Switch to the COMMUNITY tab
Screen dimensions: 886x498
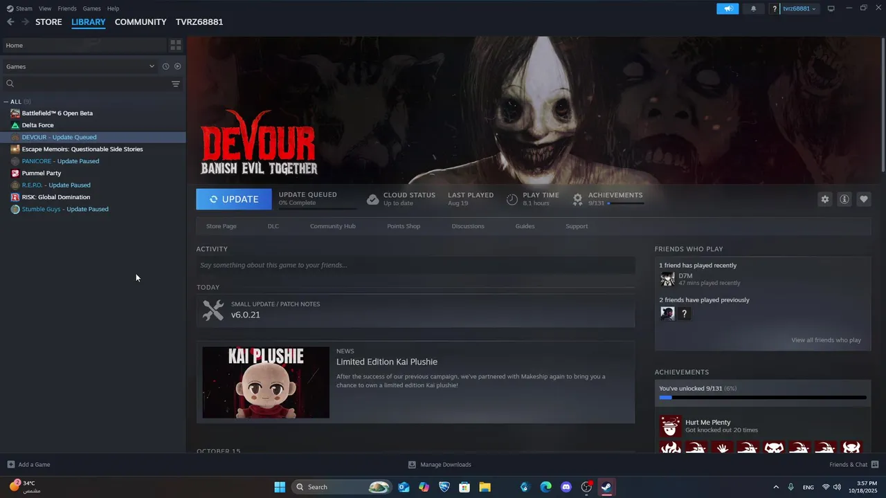141,22
